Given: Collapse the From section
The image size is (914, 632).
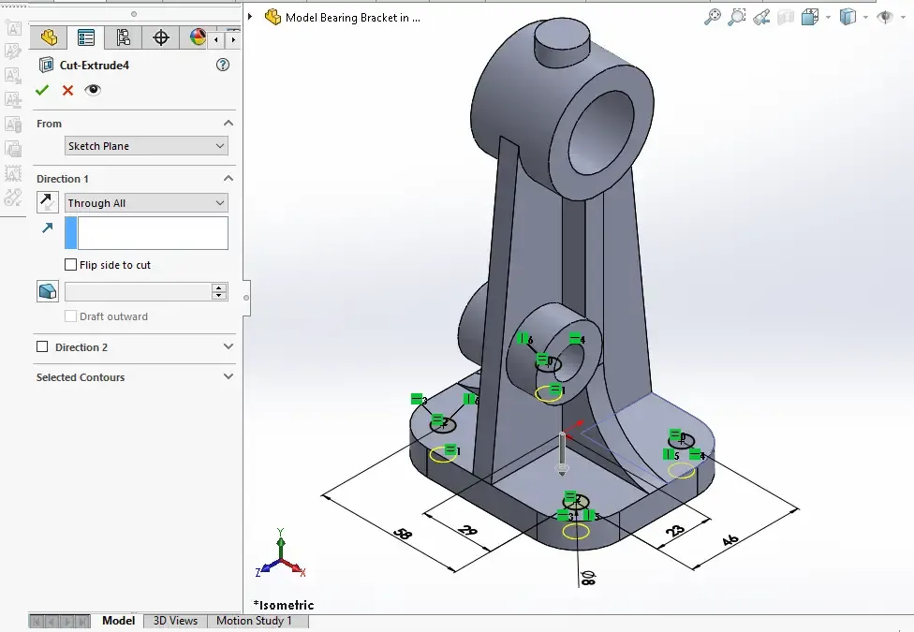Looking at the screenshot, I should (228, 123).
